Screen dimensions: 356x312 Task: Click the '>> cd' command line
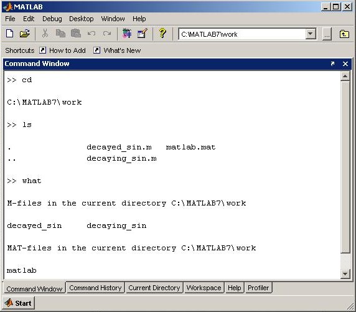click(19, 80)
